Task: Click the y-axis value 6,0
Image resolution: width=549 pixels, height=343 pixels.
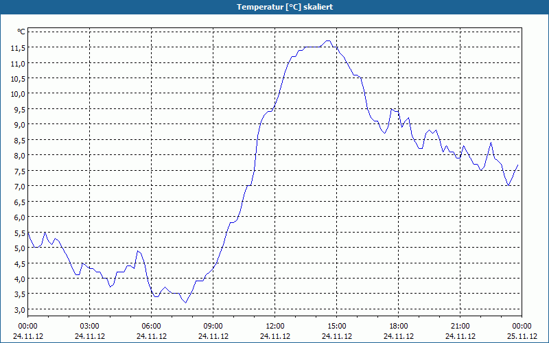Action: pos(20,217)
